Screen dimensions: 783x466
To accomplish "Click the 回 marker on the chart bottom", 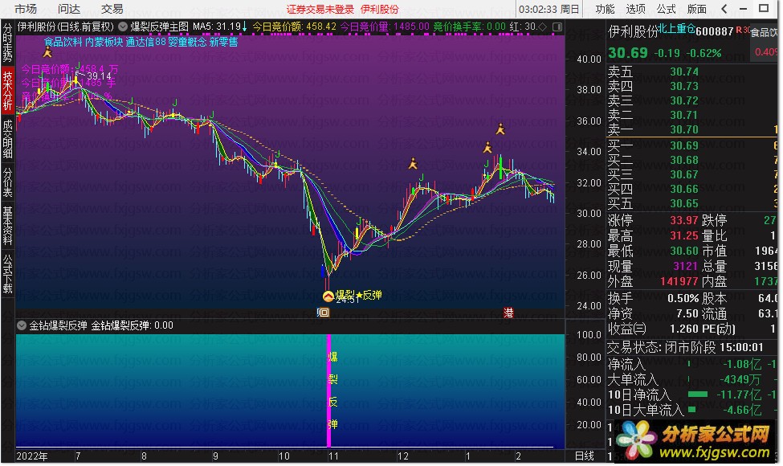I will (323, 313).
